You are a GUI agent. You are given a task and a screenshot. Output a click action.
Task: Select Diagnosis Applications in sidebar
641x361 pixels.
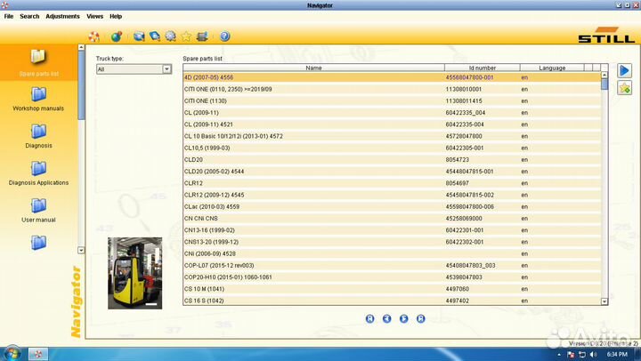point(38,172)
